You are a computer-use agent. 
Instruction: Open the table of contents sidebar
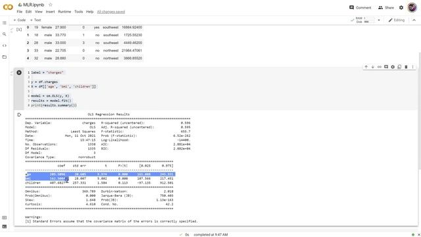[5, 23]
